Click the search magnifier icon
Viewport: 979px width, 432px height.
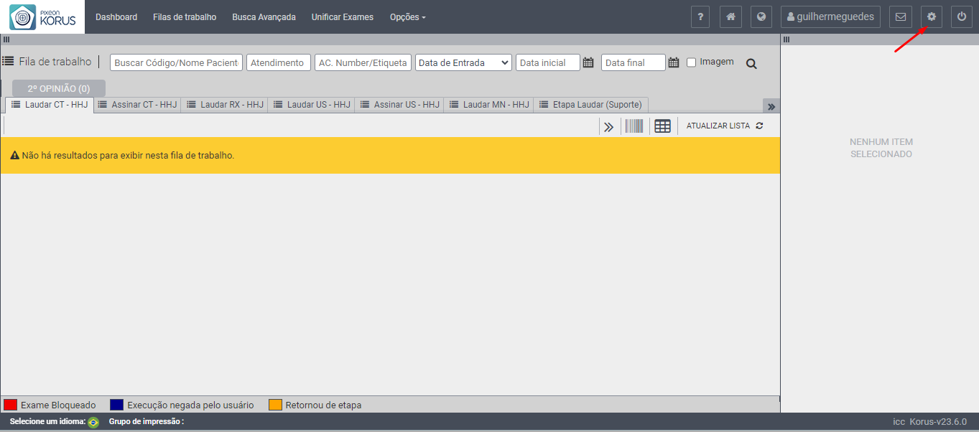(x=751, y=63)
